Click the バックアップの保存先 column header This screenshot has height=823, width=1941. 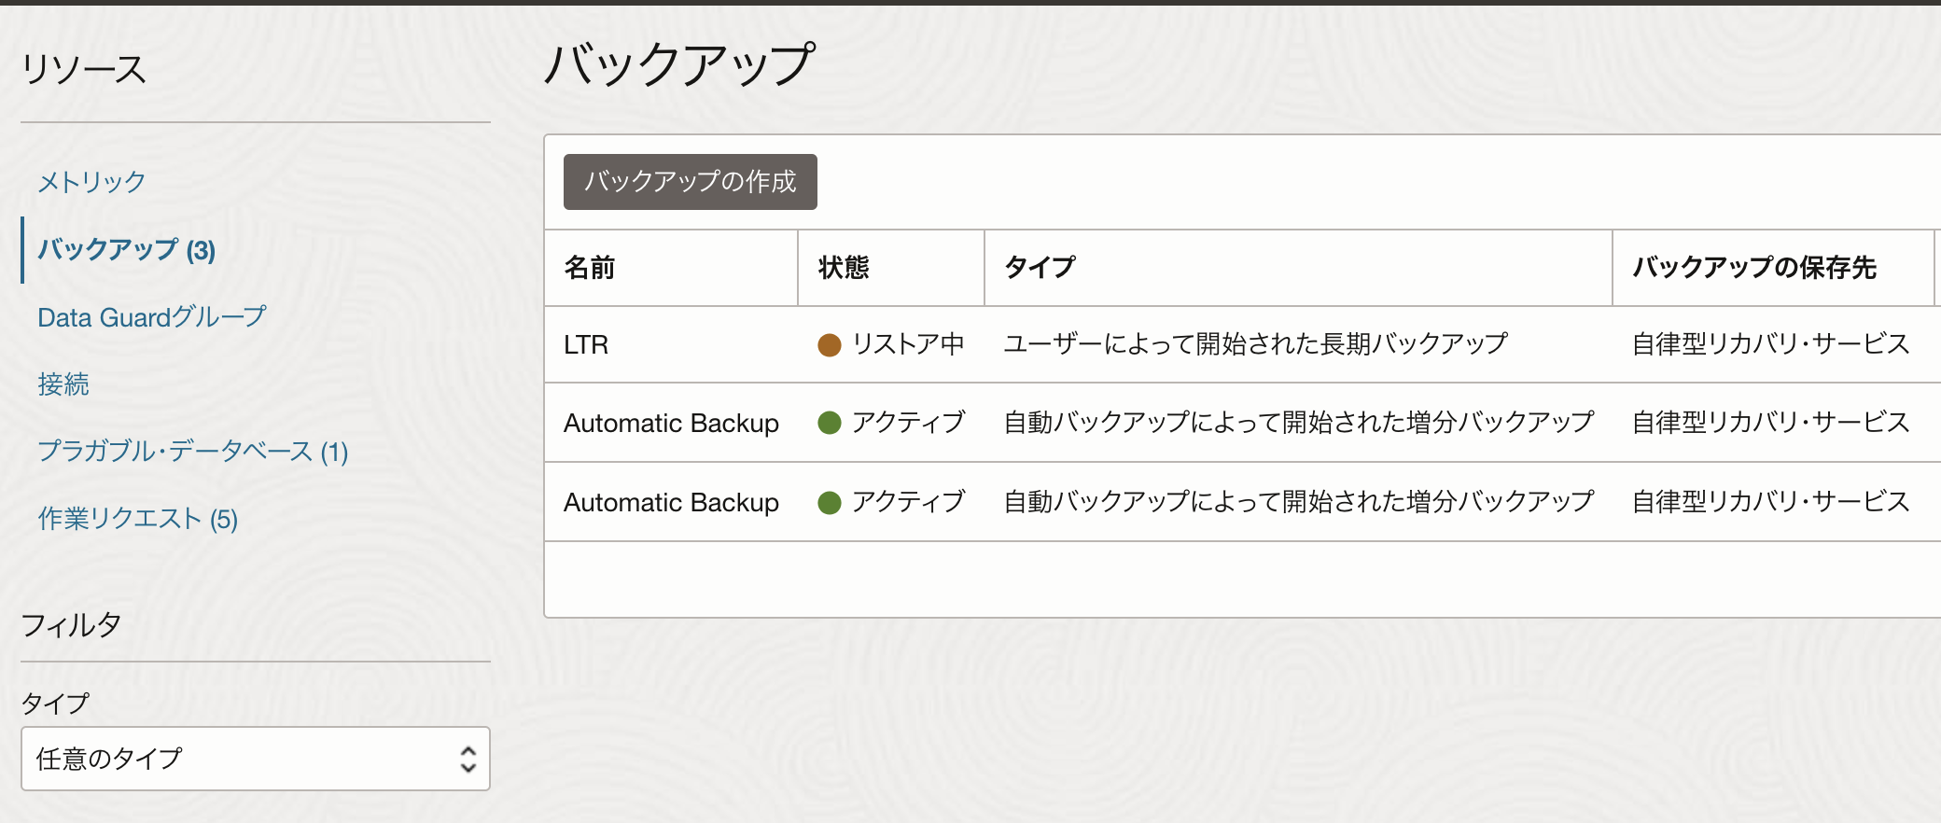[1754, 268]
